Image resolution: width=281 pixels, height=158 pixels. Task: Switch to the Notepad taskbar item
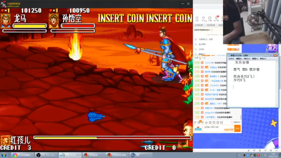(70, 155)
